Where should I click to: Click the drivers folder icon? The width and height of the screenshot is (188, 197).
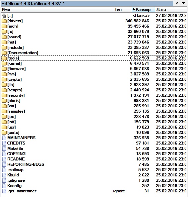coord(4,21)
